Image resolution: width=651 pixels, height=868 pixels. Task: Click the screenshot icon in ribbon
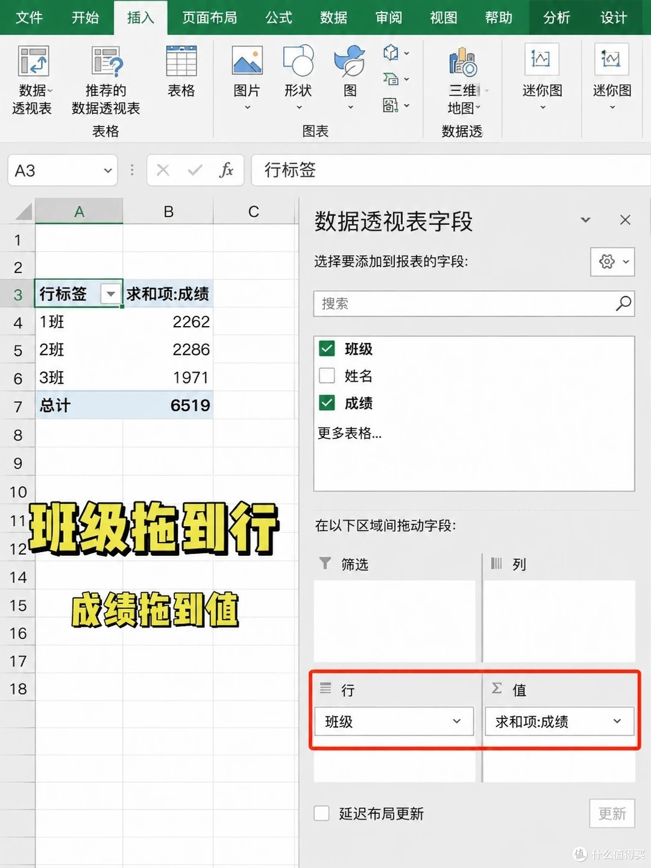[x=391, y=105]
